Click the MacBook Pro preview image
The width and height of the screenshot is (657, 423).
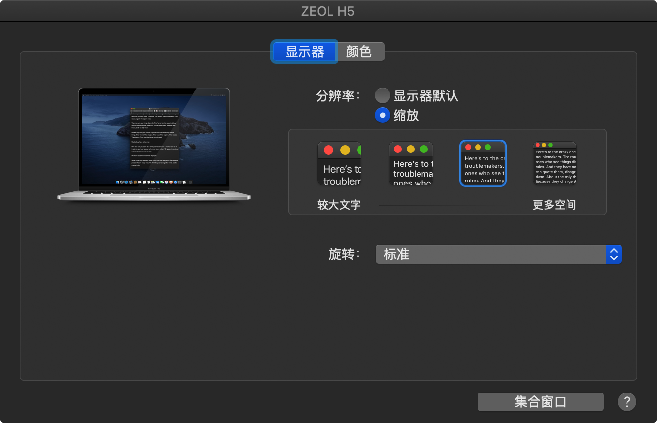(153, 145)
